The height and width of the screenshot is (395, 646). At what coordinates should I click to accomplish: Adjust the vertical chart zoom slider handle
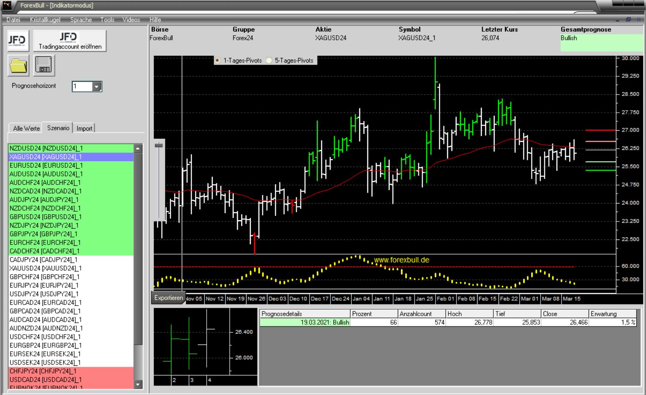[x=159, y=146]
